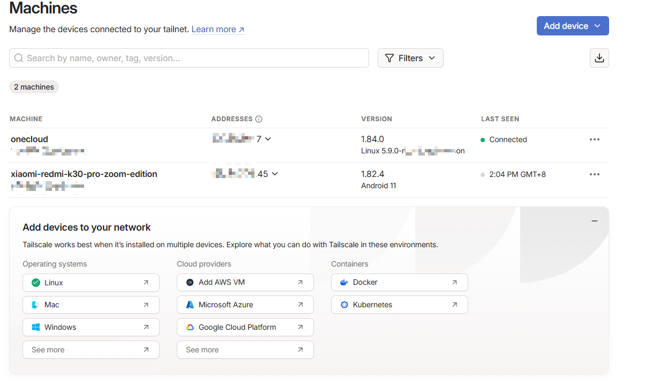
Task: Select the Microsoft Azure cloud provider
Action: pos(245,305)
